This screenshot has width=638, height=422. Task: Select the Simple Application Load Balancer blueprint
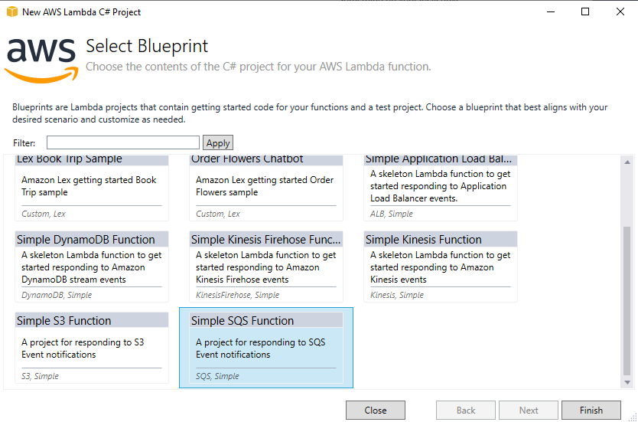click(x=441, y=188)
